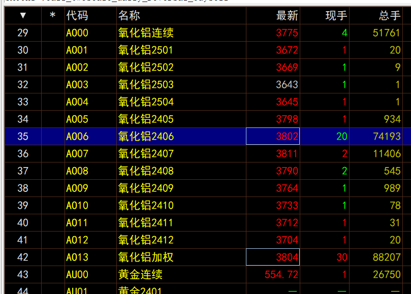The image size is (411, 294).
Task: Click code A002
Action: [x=77, y=68]
